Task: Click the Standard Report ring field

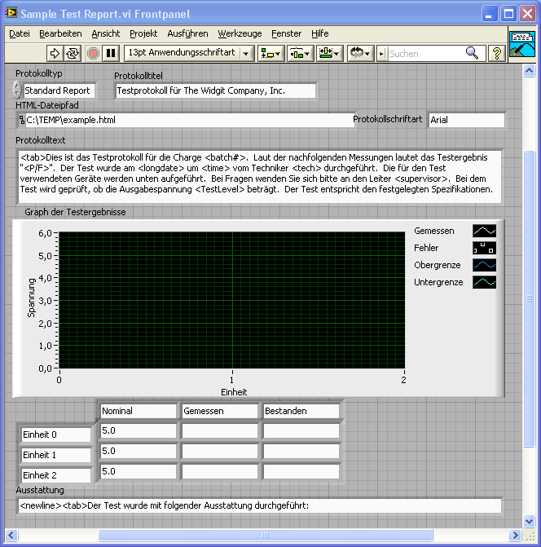Action: 59,90
